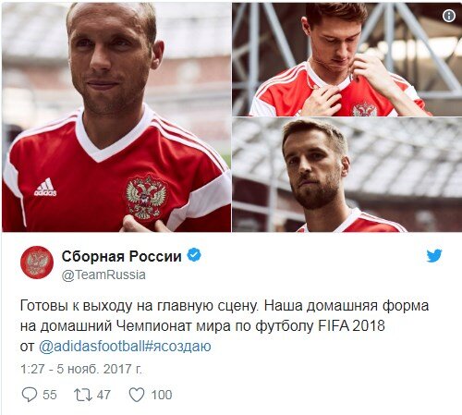The height and width of the screenshot is (415, 462).
Task: Click the info icon on the photo
Action: [x=449, y=16]
